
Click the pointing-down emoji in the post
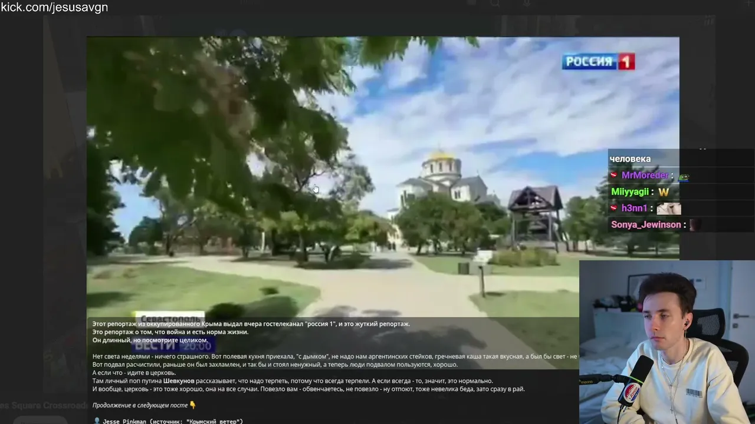tap(192, 405)
